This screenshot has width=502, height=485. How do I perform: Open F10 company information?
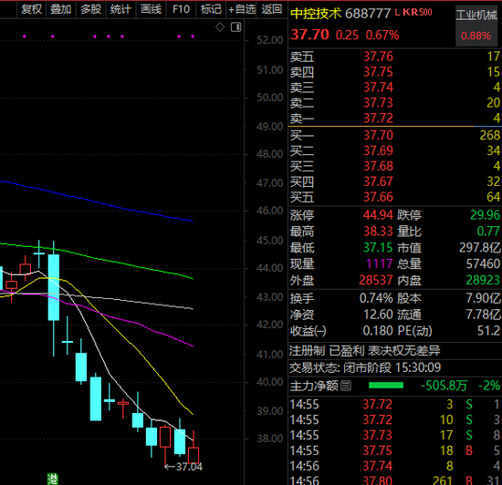(181, 9)
